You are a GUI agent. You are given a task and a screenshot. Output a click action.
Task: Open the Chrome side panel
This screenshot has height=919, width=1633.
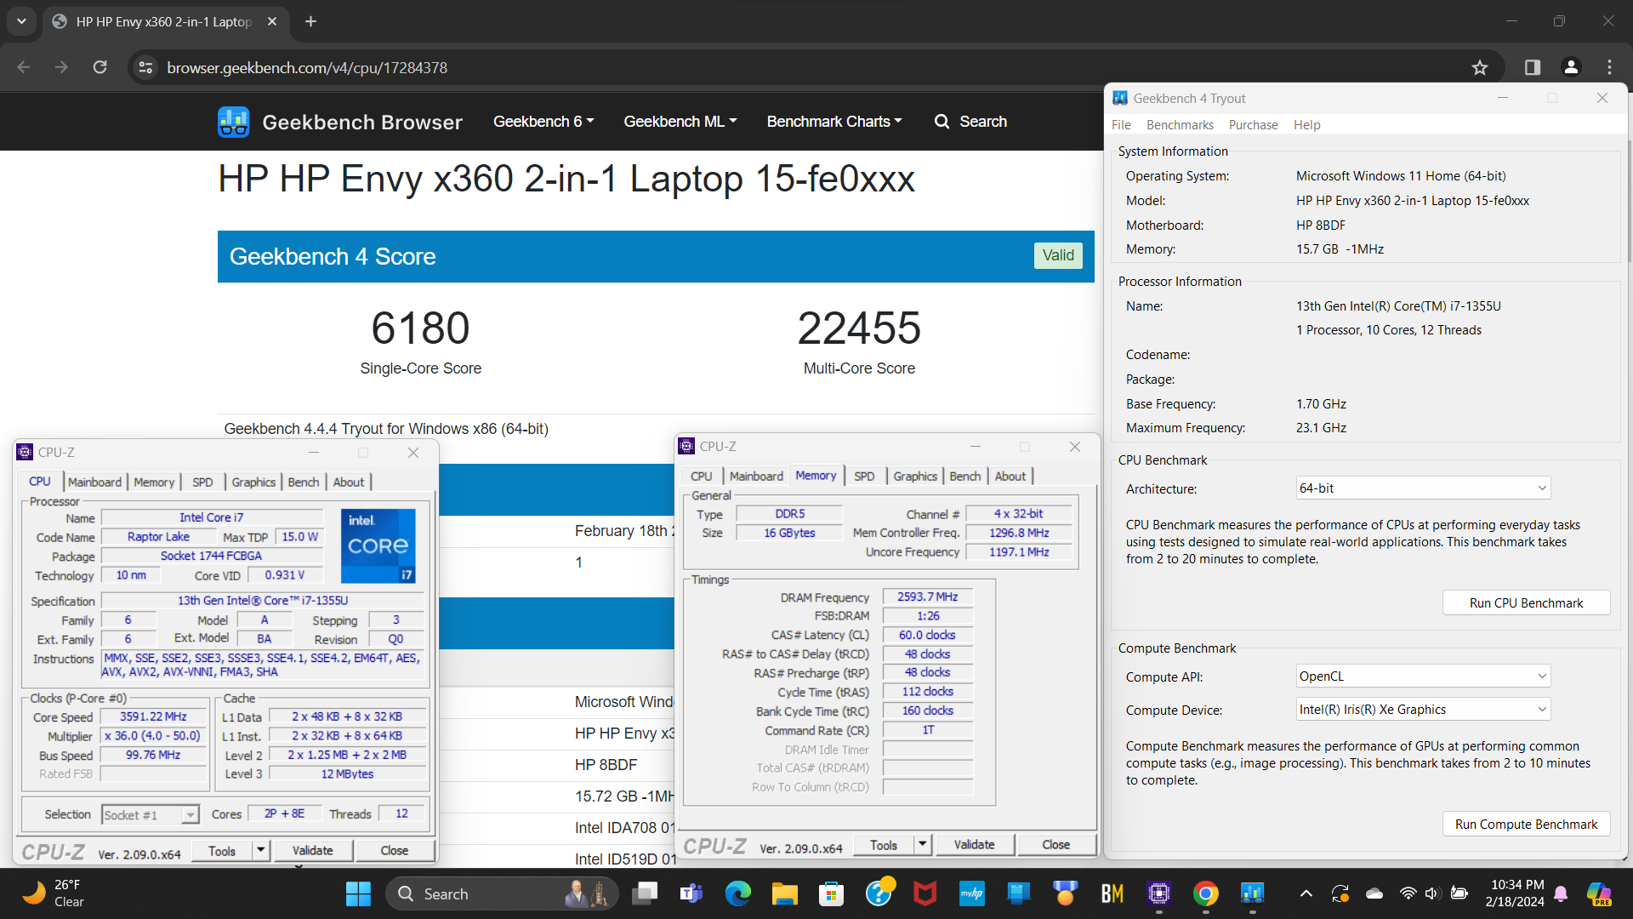1533,67
